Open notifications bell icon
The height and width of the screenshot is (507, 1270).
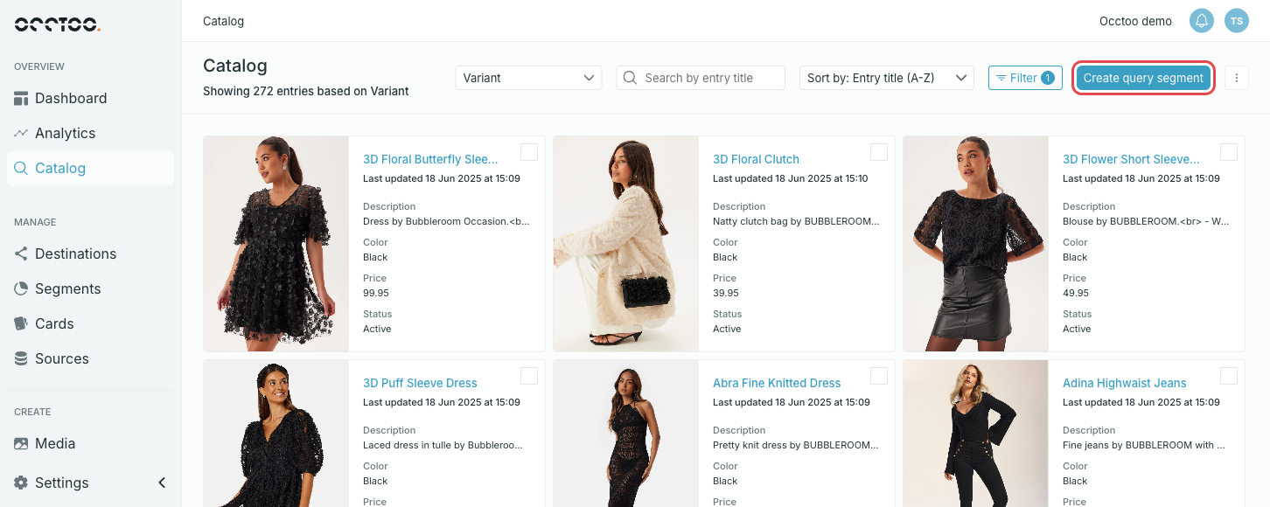click(x=1202, y=21)
